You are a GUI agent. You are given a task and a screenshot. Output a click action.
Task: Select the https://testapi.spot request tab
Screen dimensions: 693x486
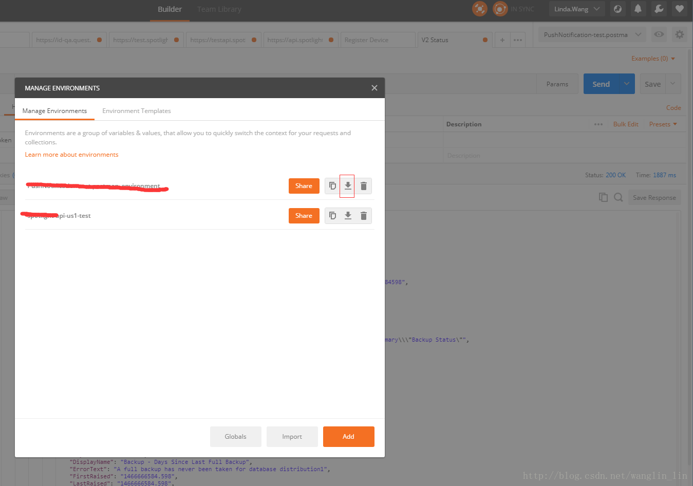(223, 40)
